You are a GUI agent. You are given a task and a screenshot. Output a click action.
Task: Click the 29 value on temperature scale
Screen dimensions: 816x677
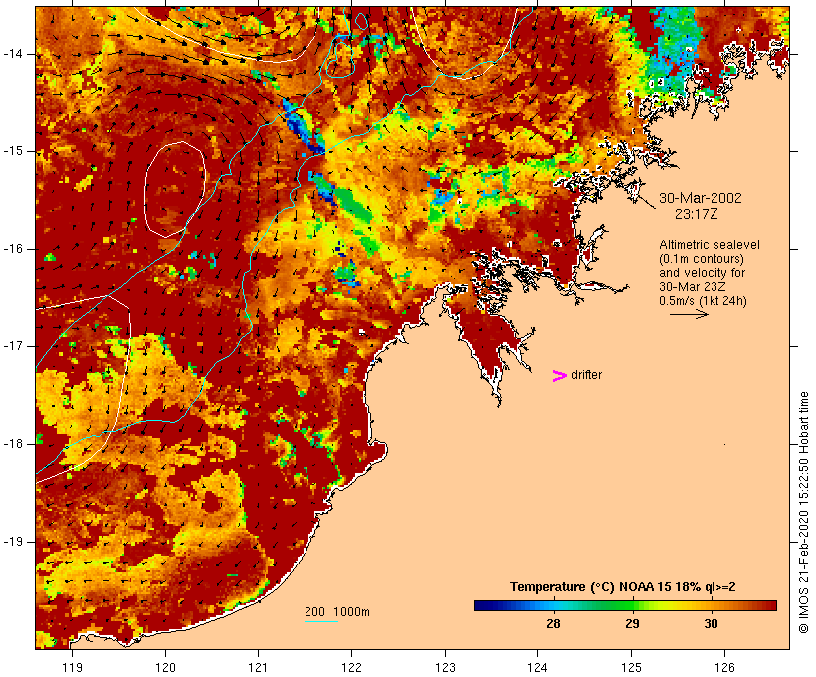click(632, 624)
